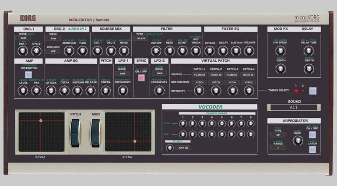Open Patch-2 Destination Pitch dropdown
Image resolution: width=337 pixels, height=186 pixels.
coord(216,82)
